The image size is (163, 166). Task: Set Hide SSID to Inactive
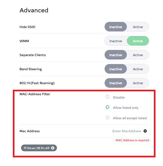click(x=116, y=27)
